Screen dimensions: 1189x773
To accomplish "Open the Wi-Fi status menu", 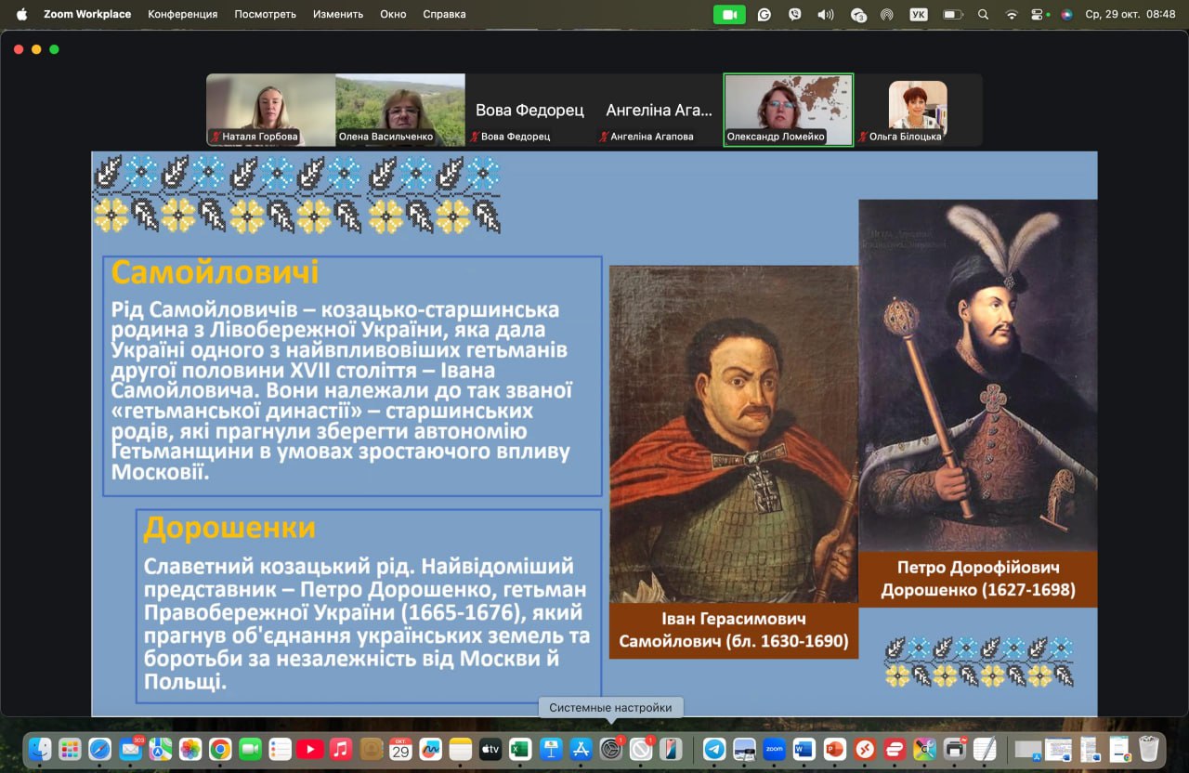I will pyautogui.click(x=1012, y=15).
